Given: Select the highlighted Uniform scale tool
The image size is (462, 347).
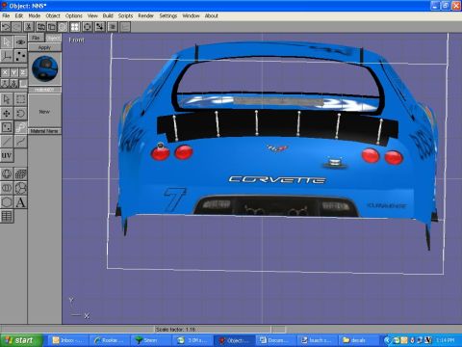Looking at the screenshot, I should (20, 127).
